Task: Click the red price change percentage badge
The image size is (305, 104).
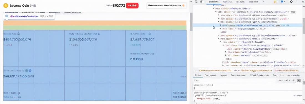Action: [x=132, y=6]
